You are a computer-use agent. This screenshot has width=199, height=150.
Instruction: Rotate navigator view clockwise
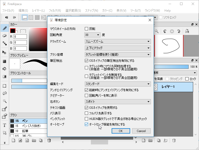tap(179, 31)
